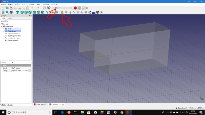Cut selection using scissors icon
Image resolution: width=205 pixels, height=115 pixels.
pyautogui.click(x=20, y=8)
